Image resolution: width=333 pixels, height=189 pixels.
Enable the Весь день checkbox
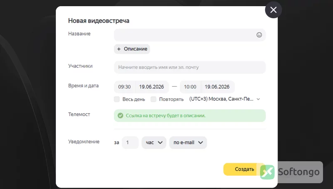pyautogui.click(x=117, y=99)
